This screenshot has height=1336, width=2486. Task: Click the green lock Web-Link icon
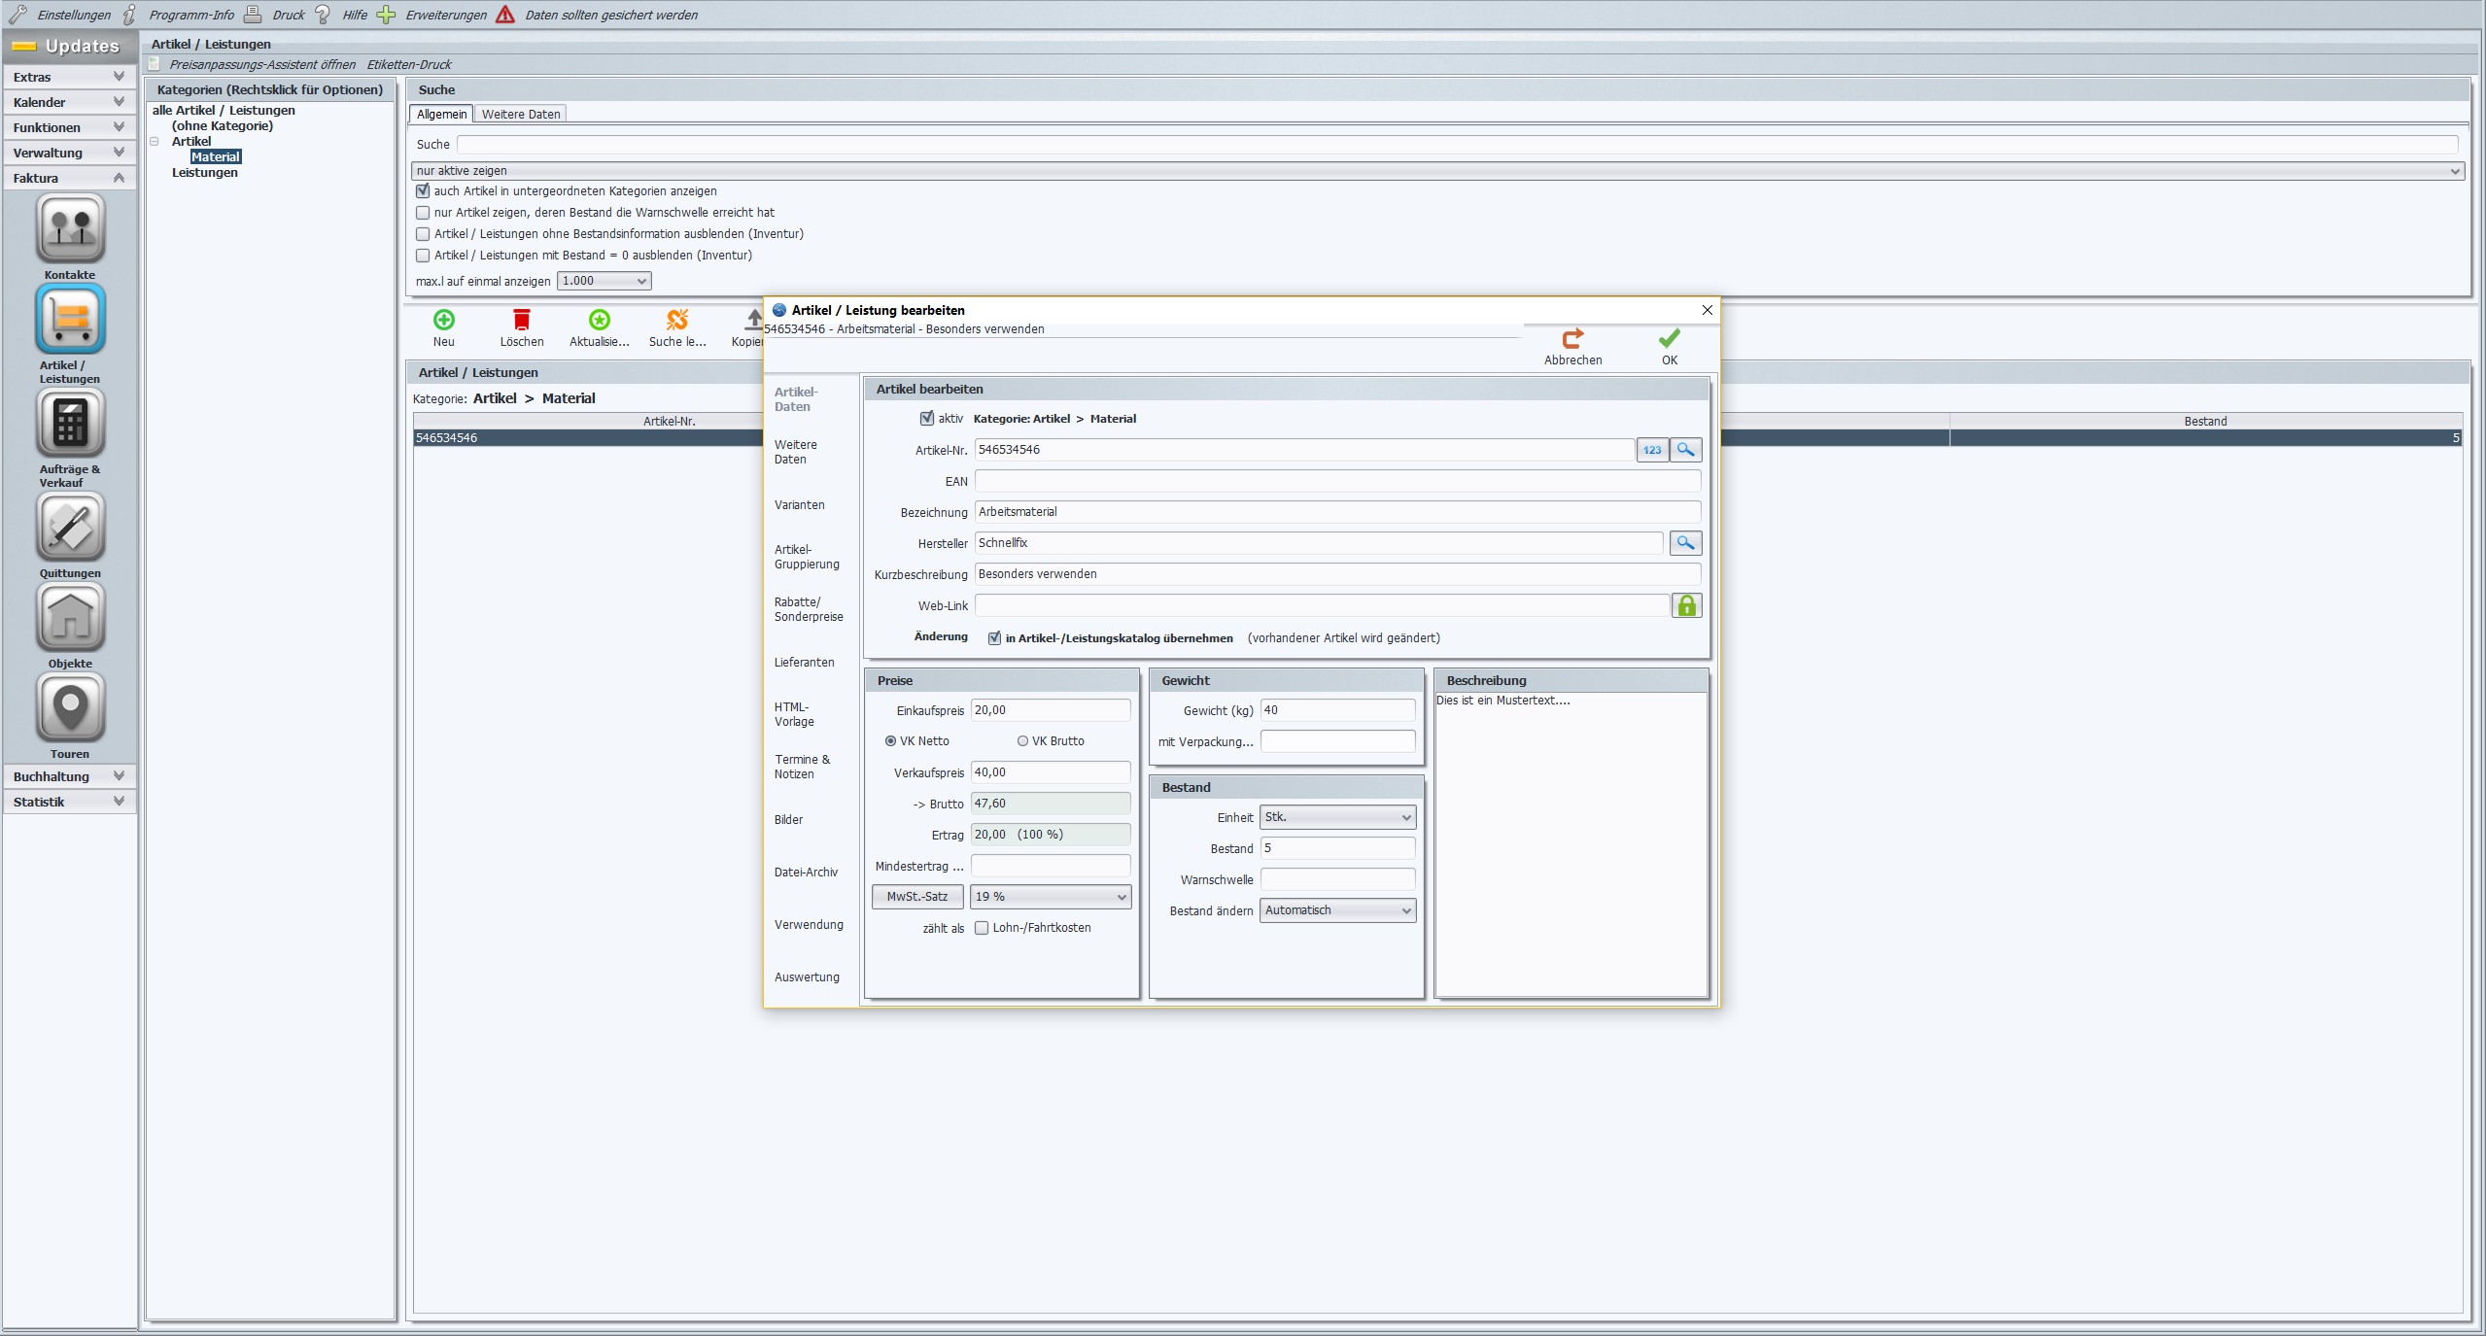pos(1686,605)
